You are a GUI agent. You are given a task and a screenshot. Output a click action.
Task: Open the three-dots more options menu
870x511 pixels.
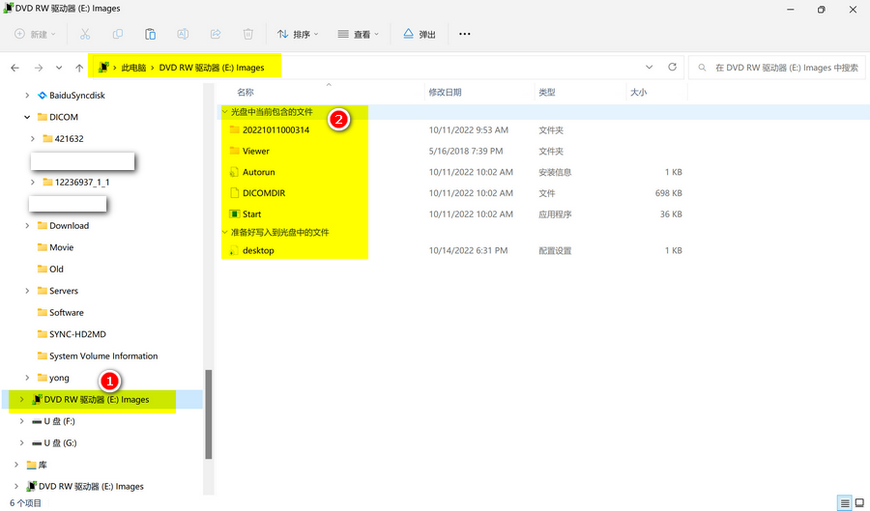[x=464, y=35]
